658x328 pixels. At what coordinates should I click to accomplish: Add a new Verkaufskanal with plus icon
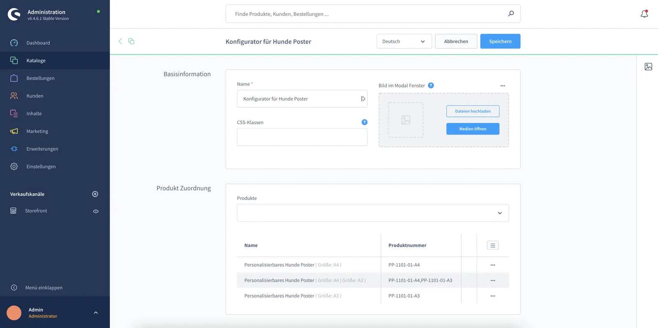coord(95,194)
